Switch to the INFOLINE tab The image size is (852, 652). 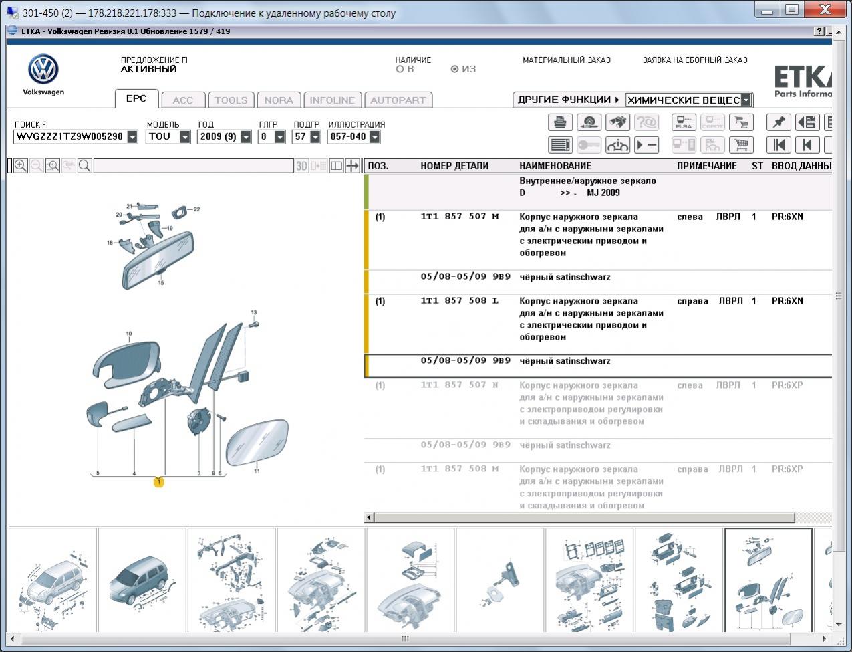tap(332, 100)
